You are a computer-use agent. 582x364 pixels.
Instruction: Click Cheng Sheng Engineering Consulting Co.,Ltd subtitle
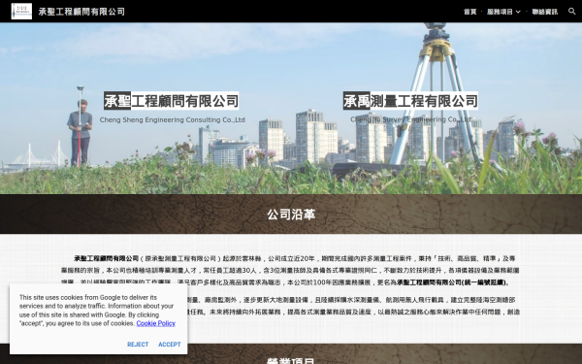pos(173,120)
